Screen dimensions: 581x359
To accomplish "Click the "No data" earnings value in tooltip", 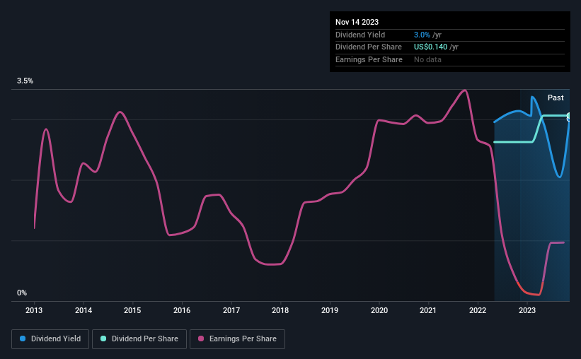I will tap(429, 59).
